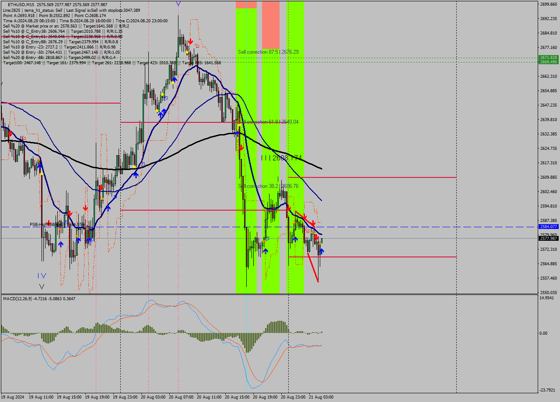Select the 2609.885 price scale value

[x=548, y=177]
